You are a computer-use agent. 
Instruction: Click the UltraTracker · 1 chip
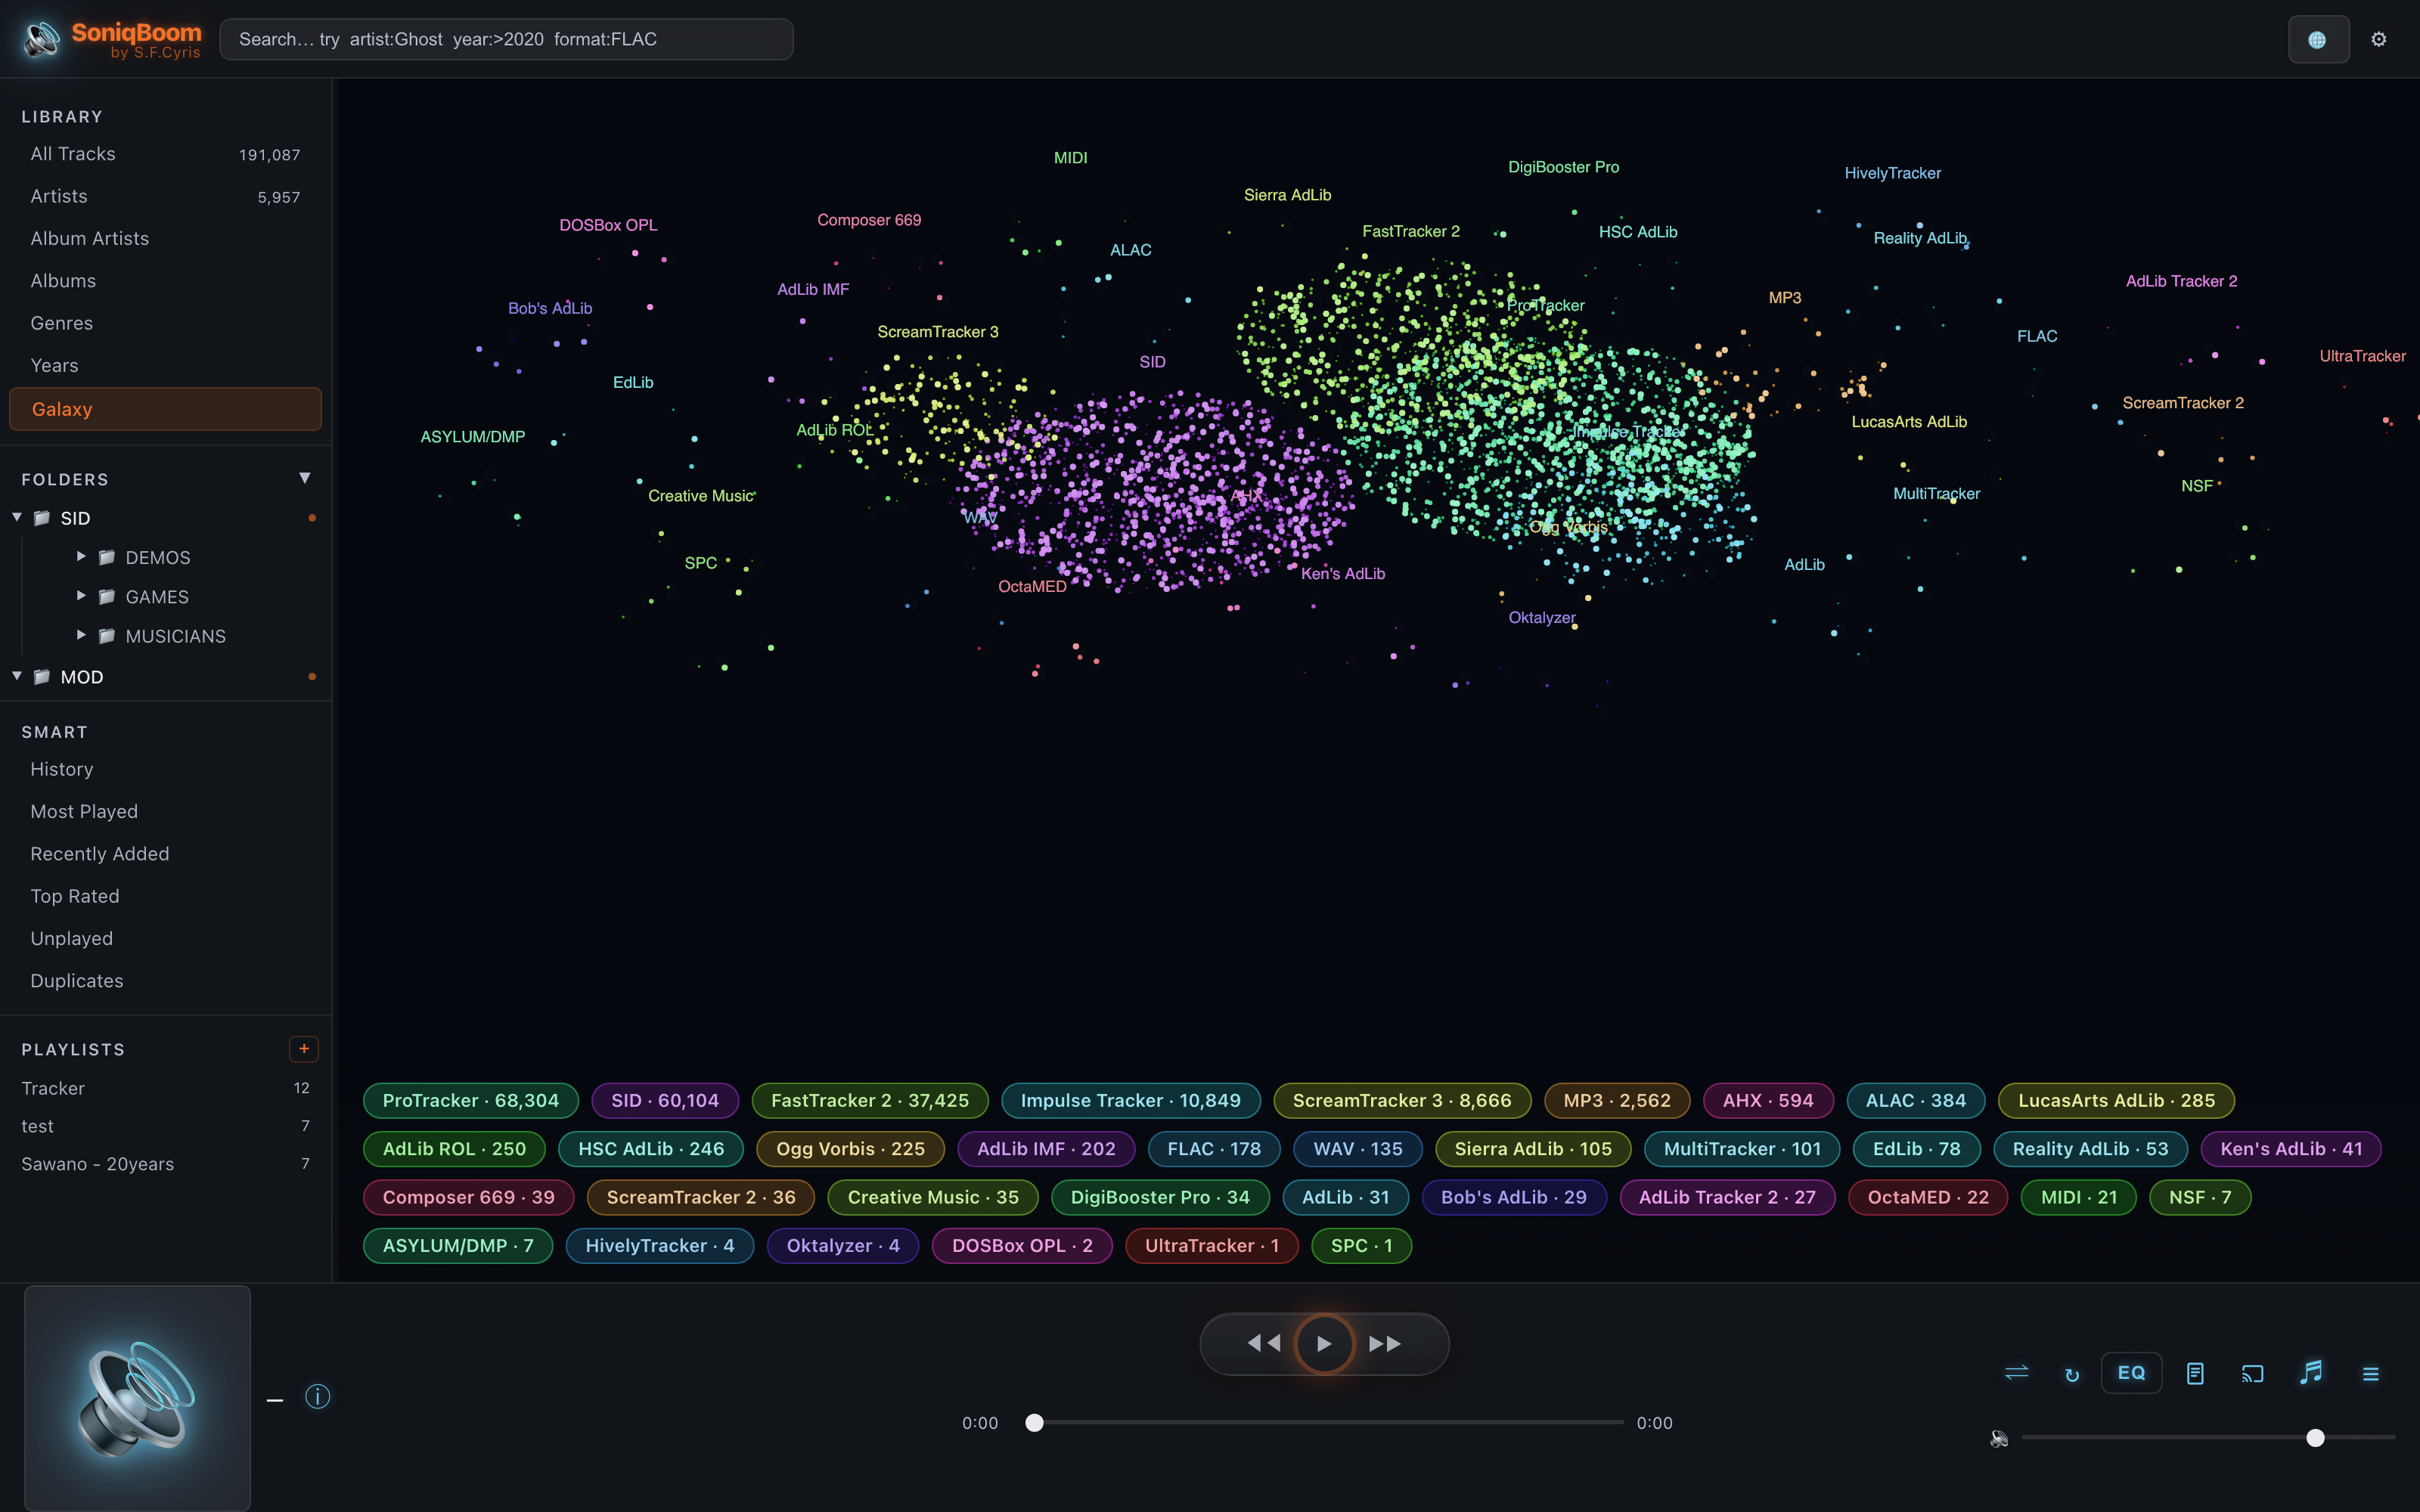(x=1211, y=1245)
